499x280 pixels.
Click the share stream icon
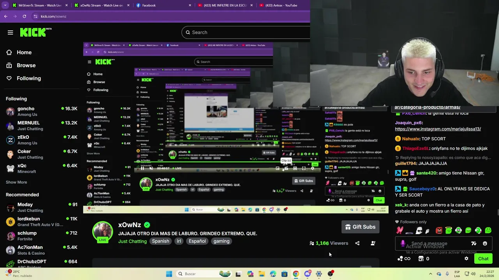357,243
